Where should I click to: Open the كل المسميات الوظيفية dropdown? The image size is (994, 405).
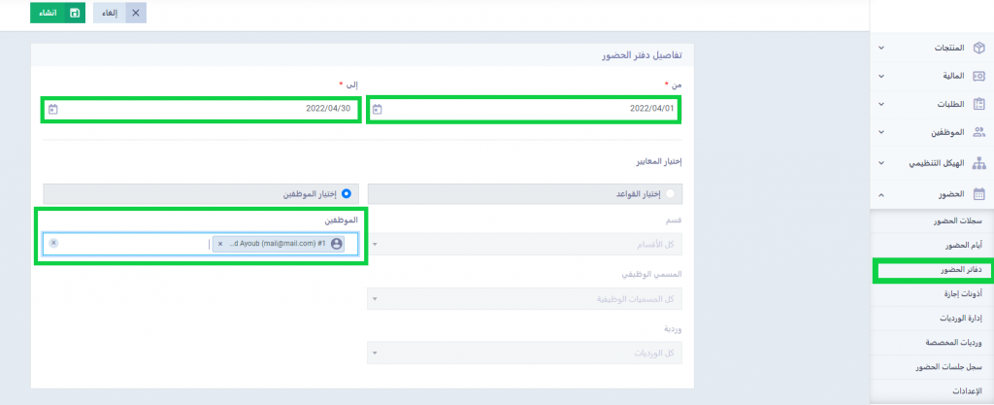(524, 298)
